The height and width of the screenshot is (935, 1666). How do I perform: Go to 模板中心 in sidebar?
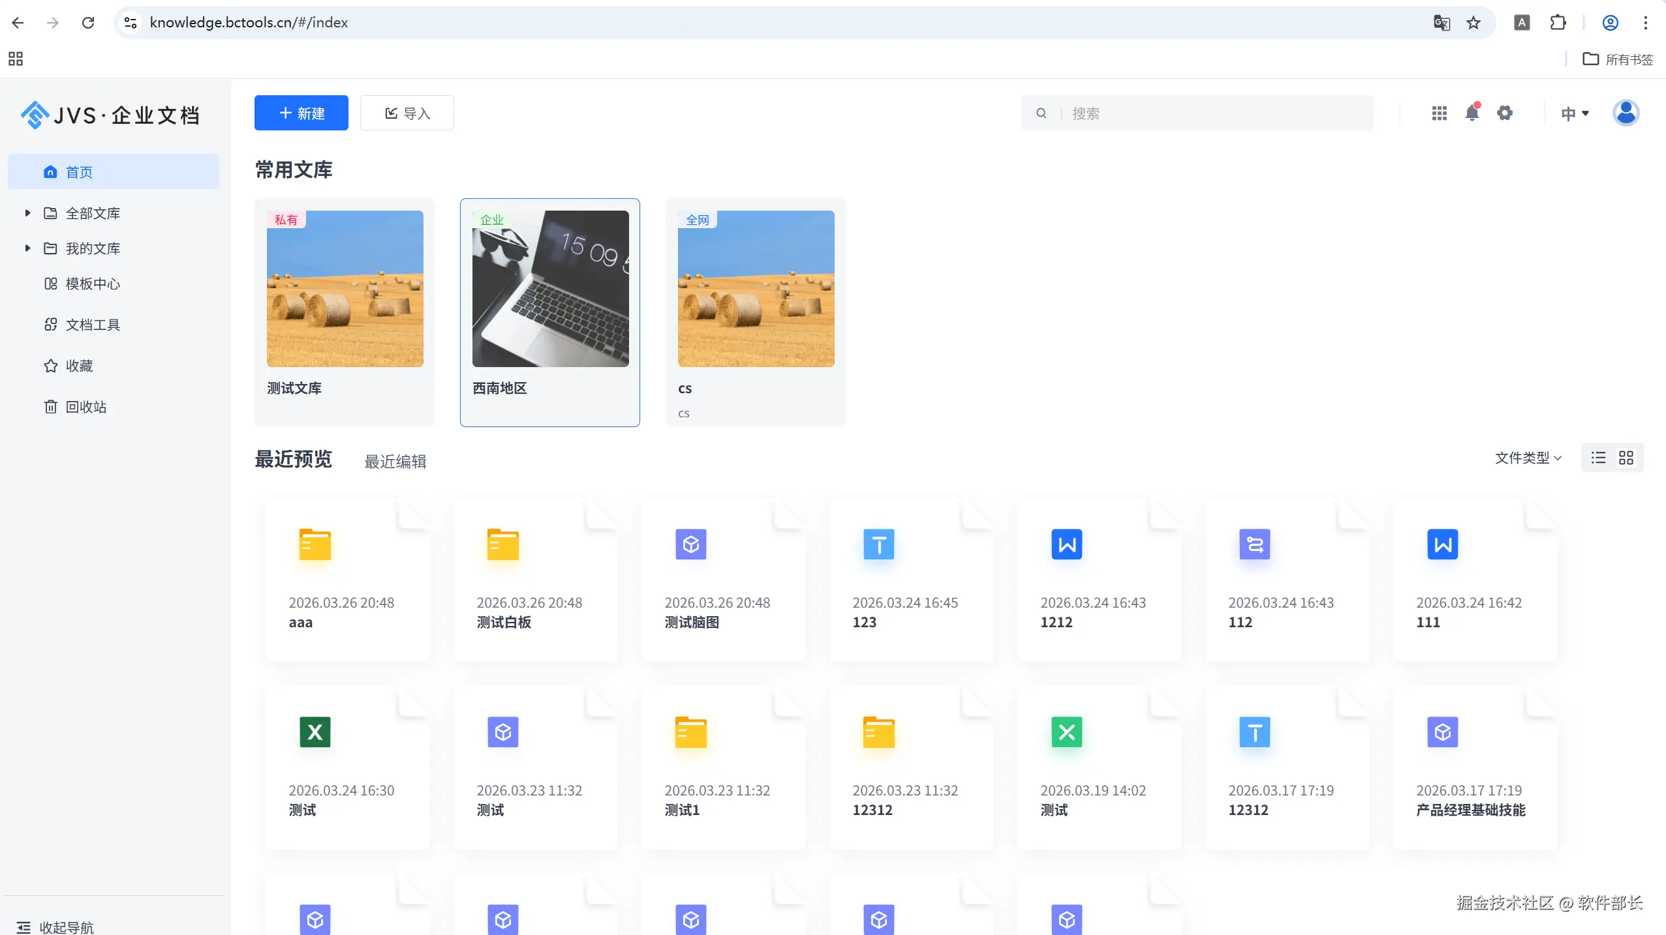point(92,284)
